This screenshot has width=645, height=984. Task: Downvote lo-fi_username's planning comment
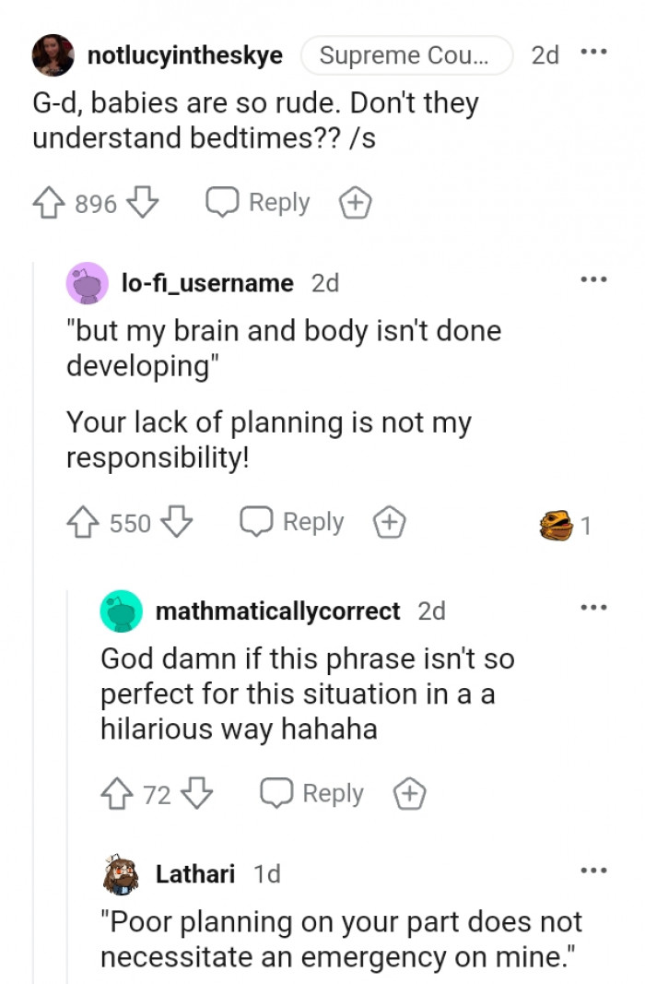[176, 523]
